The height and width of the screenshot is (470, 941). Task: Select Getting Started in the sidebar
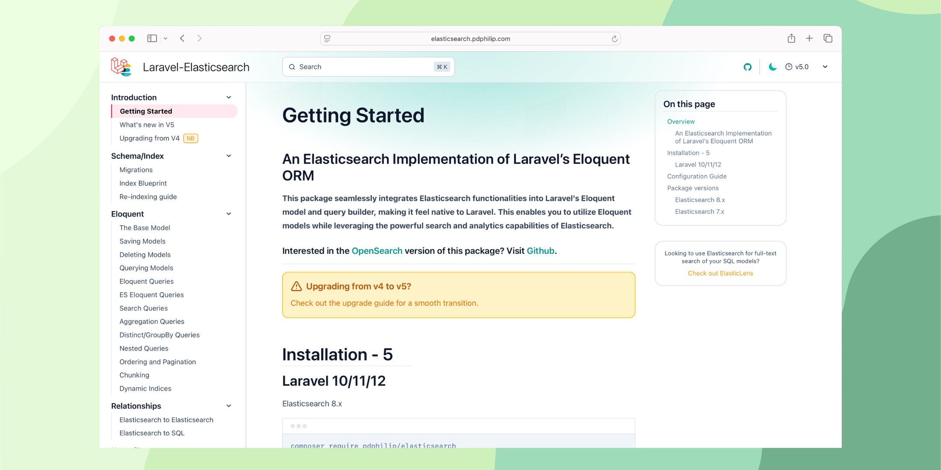tap(146, 111)
